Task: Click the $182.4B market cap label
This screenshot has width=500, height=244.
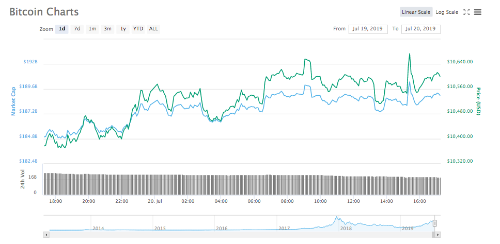Action: (x=28, y=162)
